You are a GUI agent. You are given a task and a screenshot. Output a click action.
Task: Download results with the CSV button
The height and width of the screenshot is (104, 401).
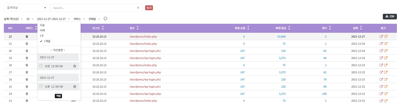pos(389,16)
